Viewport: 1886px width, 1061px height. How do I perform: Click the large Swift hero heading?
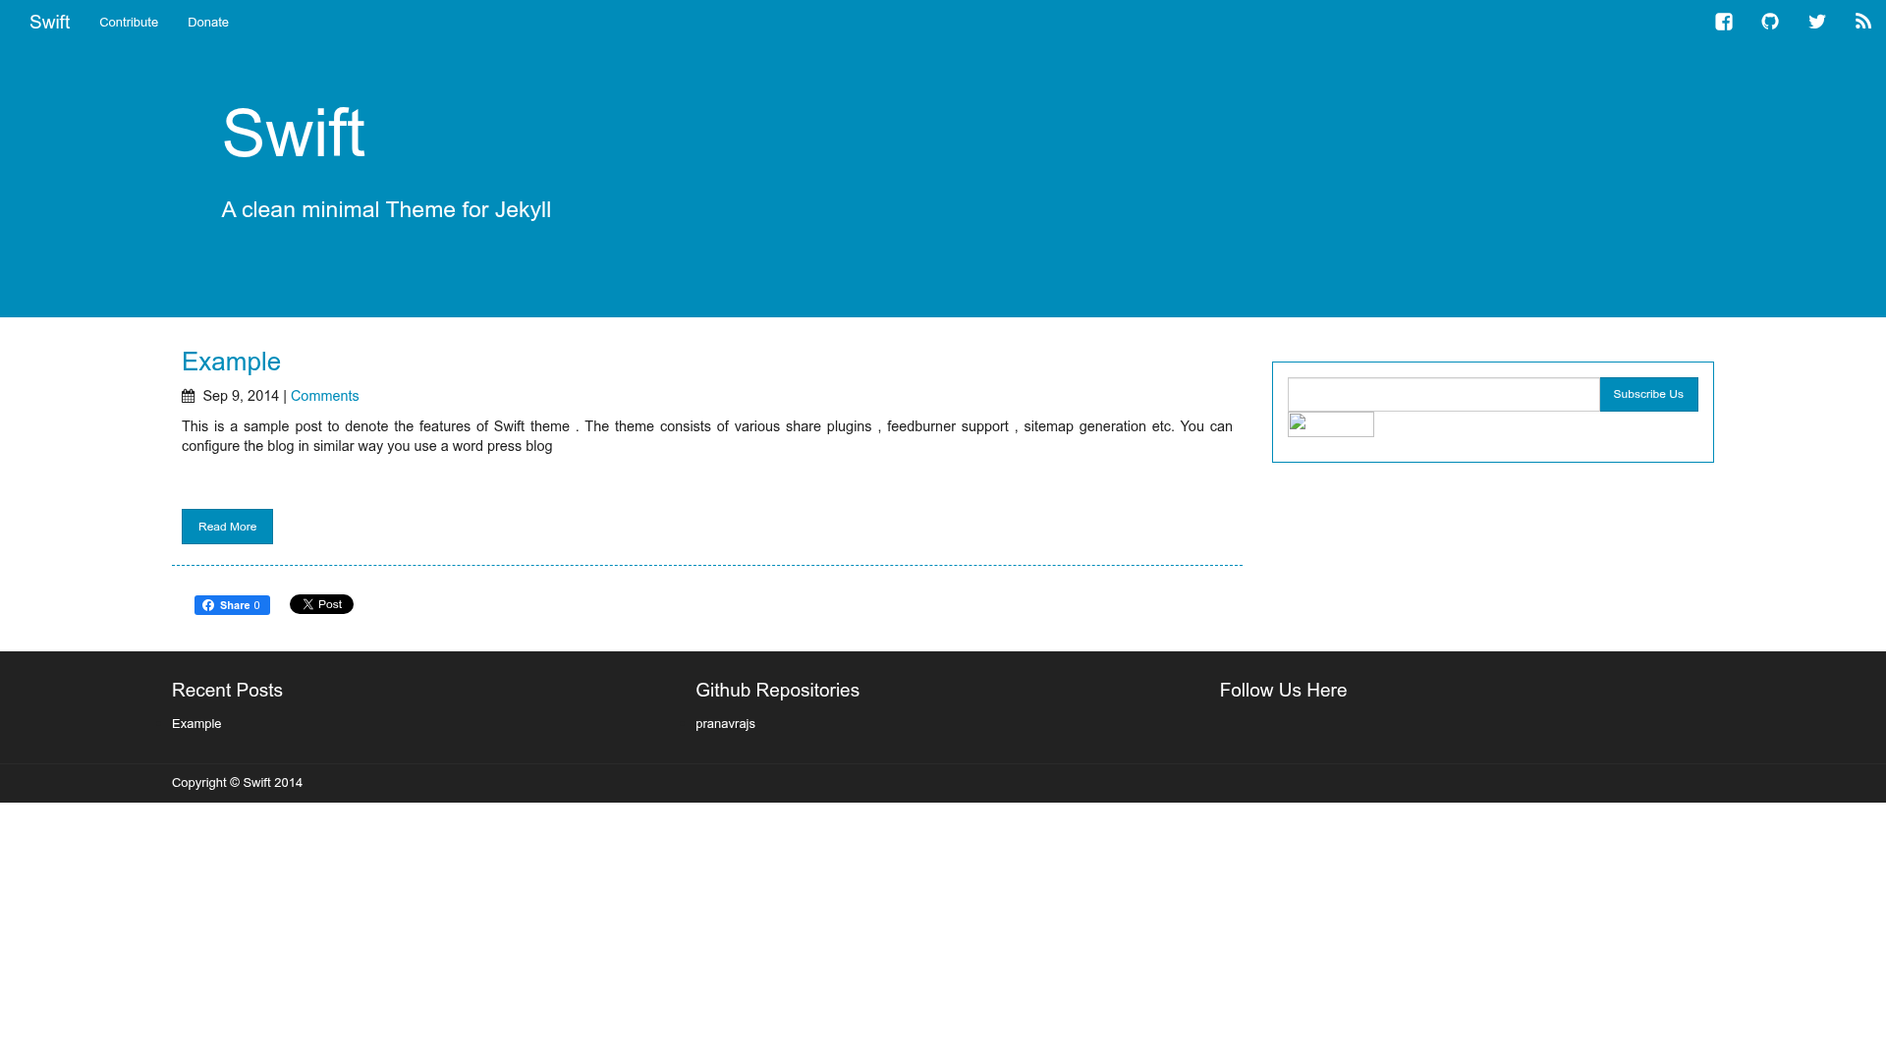(294, 133)
